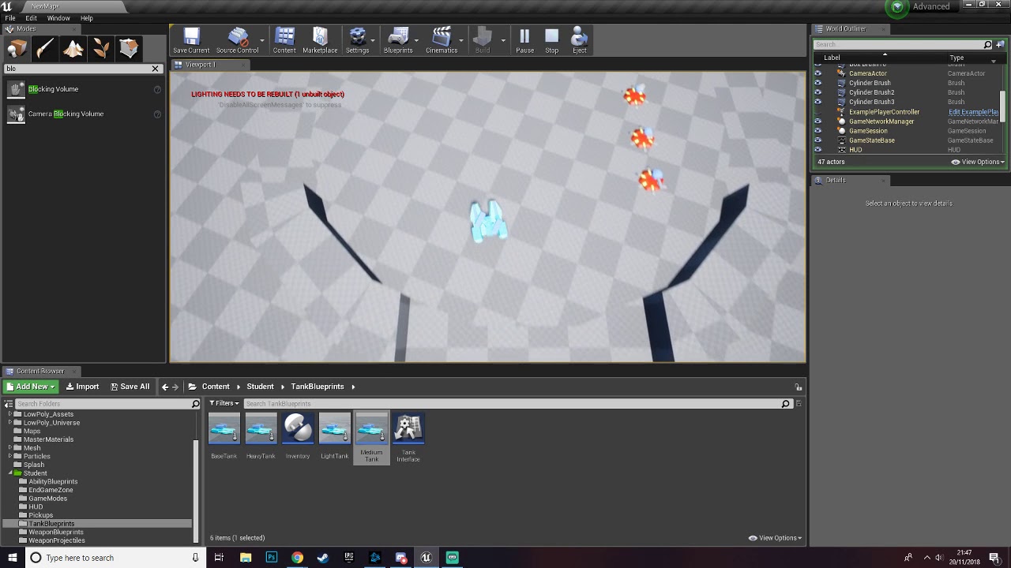
Task: Click the Add New button
Action: 30,387
